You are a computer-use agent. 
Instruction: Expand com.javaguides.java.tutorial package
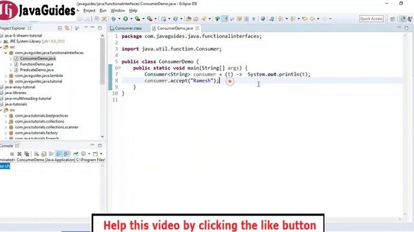click(6, 82)
